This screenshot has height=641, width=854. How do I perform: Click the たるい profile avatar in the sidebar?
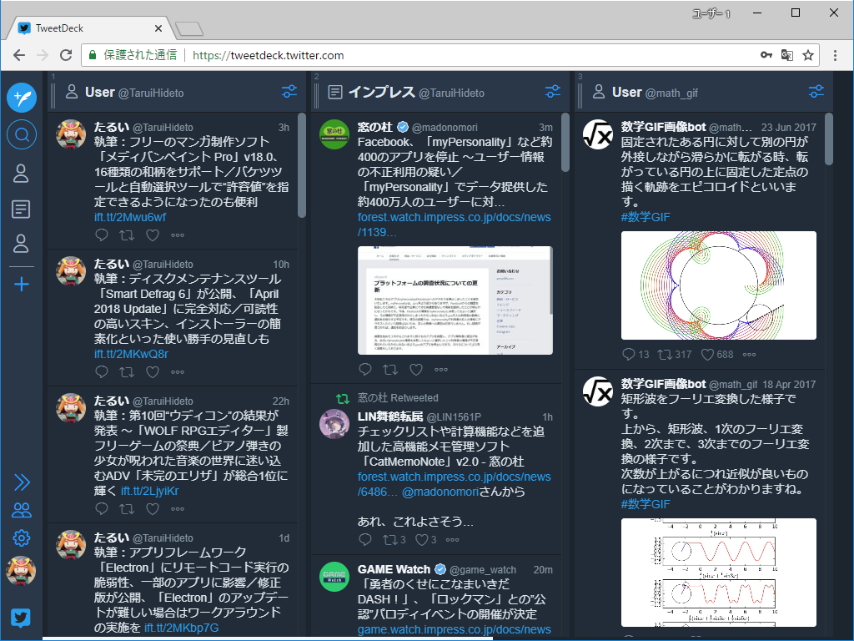coord(21,572)
